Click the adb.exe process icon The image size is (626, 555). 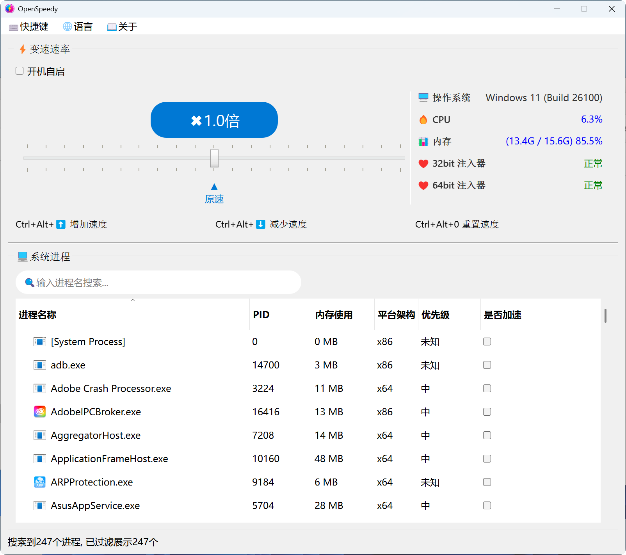[39, 365]
